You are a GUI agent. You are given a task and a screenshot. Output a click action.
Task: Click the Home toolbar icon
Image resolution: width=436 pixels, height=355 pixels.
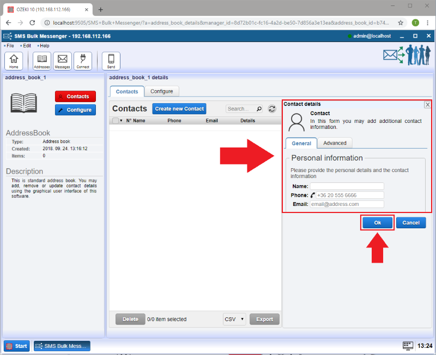point(14,61)
